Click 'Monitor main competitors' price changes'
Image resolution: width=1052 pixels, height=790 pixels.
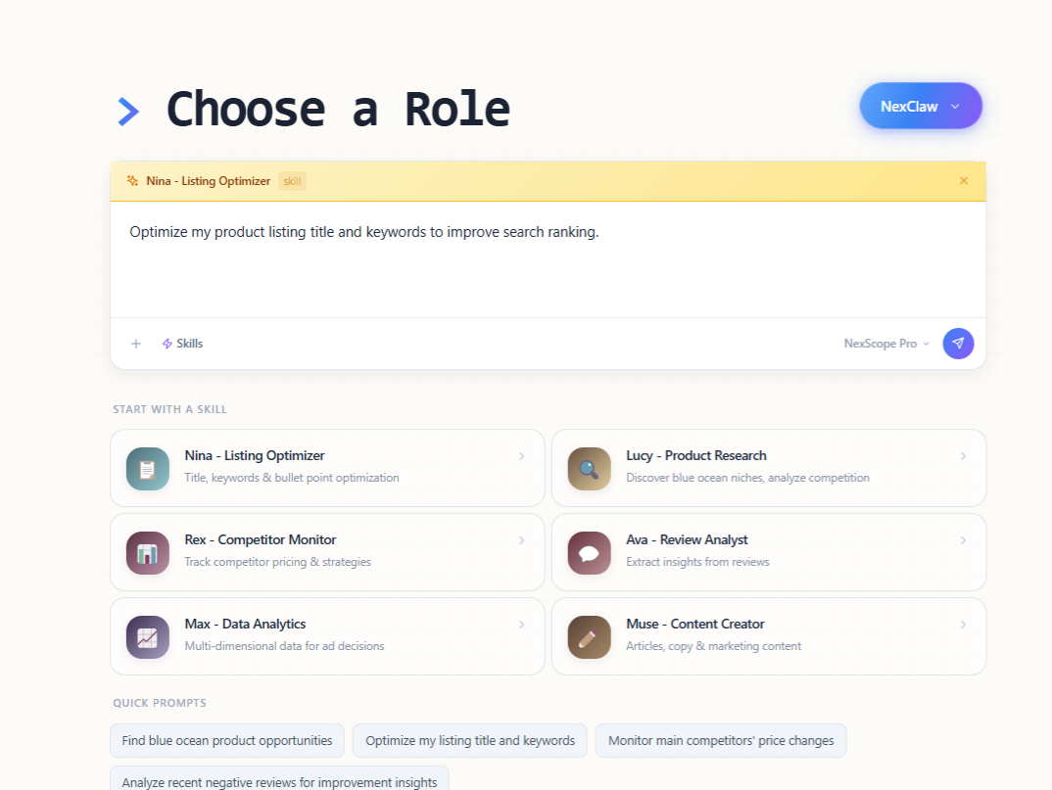(x=720, y=741)
